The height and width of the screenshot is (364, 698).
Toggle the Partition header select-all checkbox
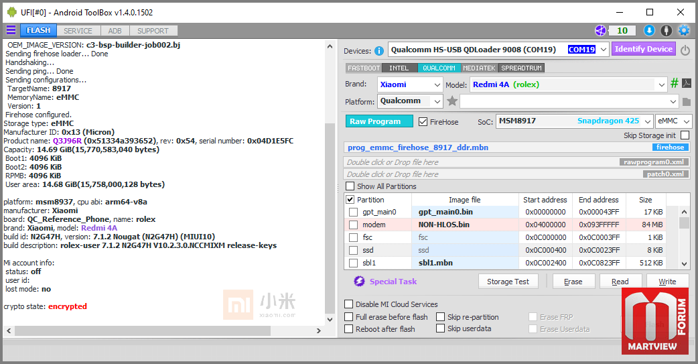tap(350, 200)
